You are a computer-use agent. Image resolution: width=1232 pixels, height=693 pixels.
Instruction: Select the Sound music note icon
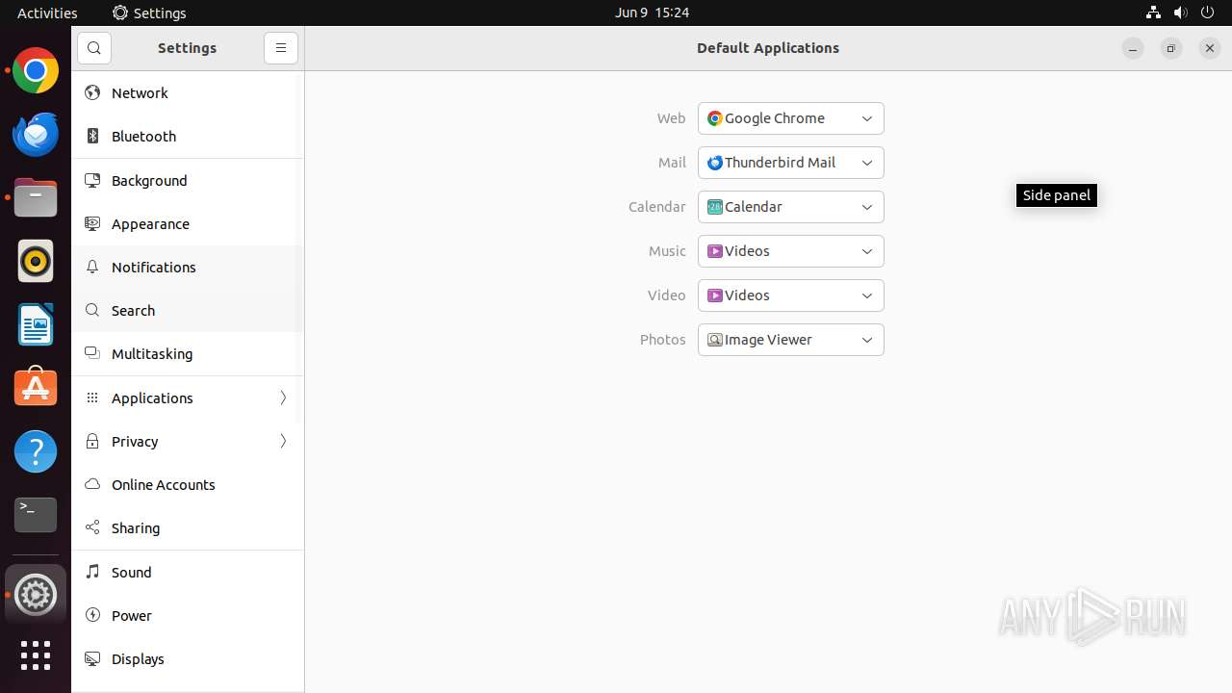pyautogui.click(x=92, y=572)
